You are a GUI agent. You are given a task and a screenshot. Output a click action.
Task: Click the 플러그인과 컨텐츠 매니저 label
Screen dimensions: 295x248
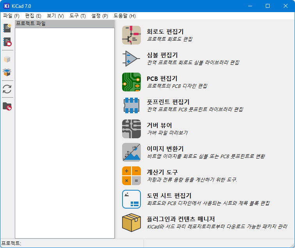(181, 219)
